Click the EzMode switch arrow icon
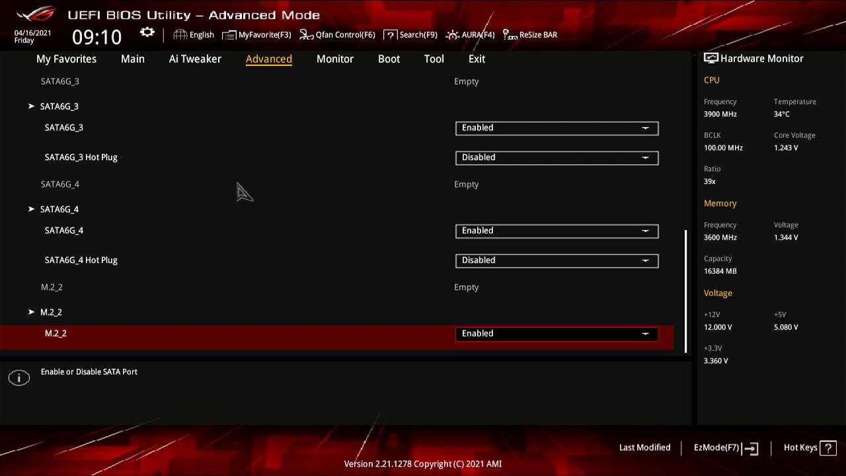Screen dimensions: 846x476 [x=750, y=448]
